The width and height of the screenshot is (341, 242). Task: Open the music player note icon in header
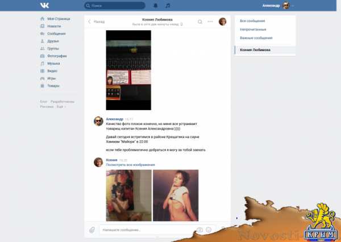pos(168,6)
